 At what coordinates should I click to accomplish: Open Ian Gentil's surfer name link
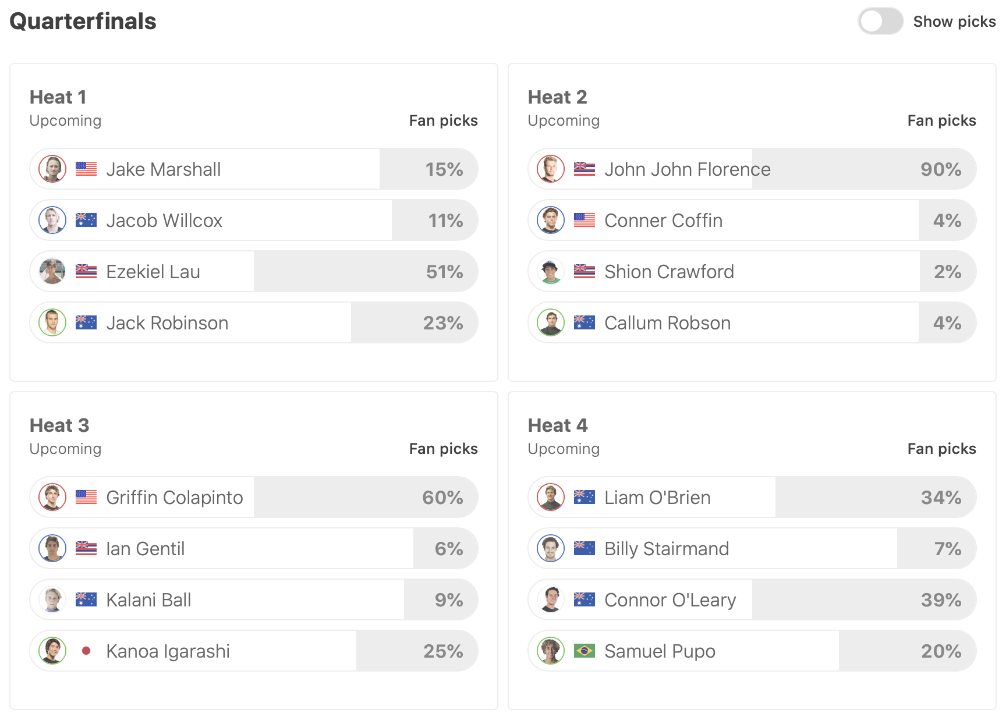point(145,549)
